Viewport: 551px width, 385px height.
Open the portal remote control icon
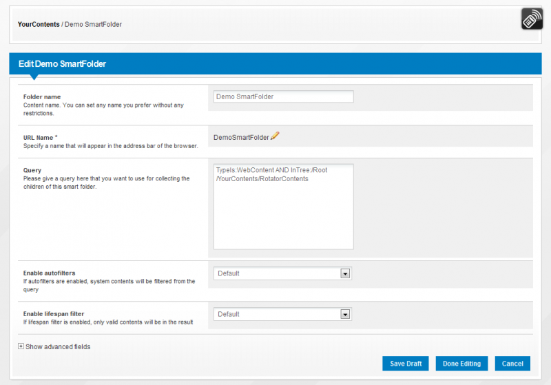[x=532, y=19]
